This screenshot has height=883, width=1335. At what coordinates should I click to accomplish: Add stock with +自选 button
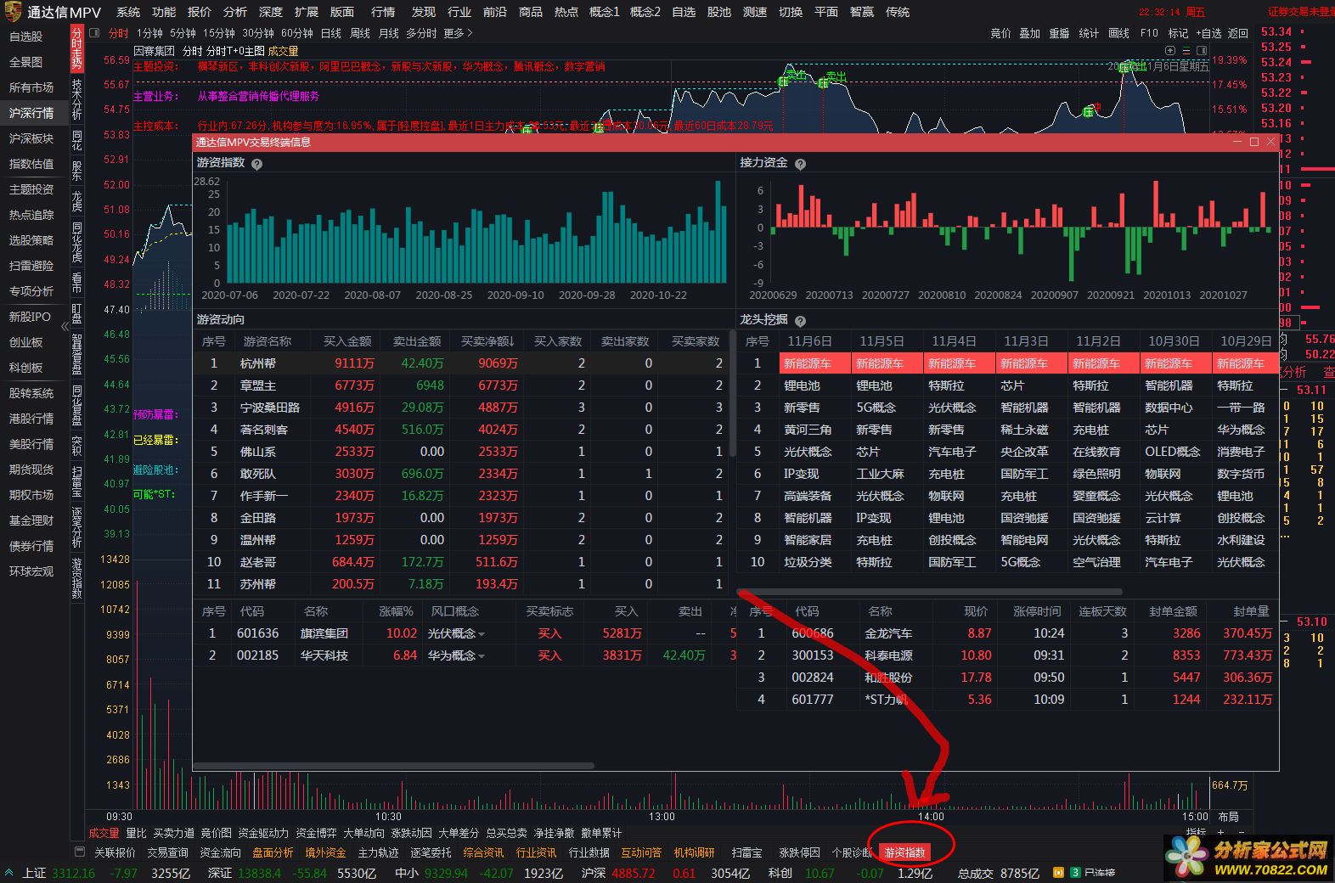coord(1209,33)
